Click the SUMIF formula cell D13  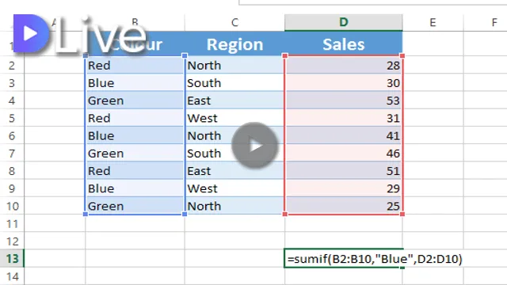(x=343, y=259)
